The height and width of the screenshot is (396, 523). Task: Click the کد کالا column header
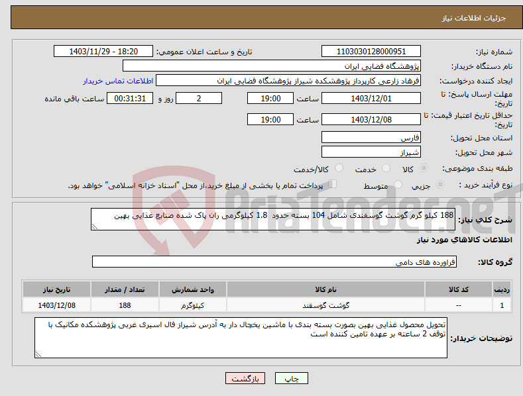click(x=459, y=289)
